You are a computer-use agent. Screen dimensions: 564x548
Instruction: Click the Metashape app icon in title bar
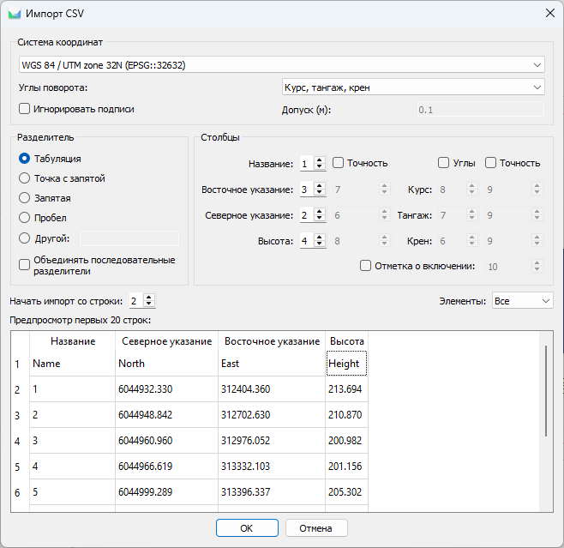click(15, 14)
